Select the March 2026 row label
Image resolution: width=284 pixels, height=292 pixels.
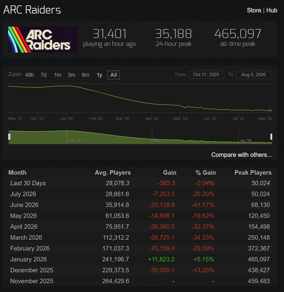pos(26,238)
